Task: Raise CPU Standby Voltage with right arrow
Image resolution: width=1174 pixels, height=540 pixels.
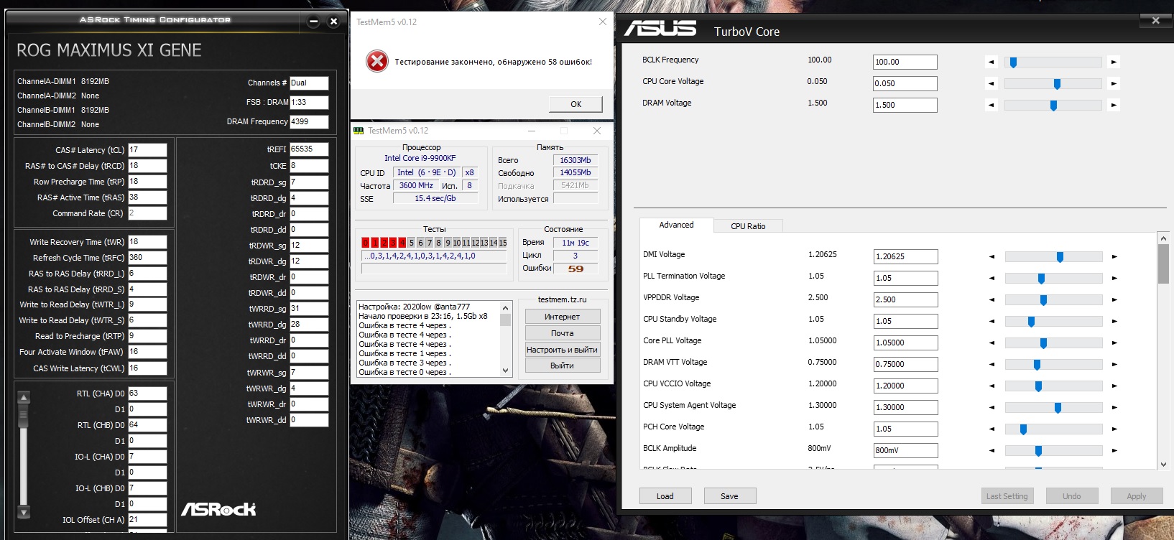Action: pyautogui.click(x=1114, y=321)
